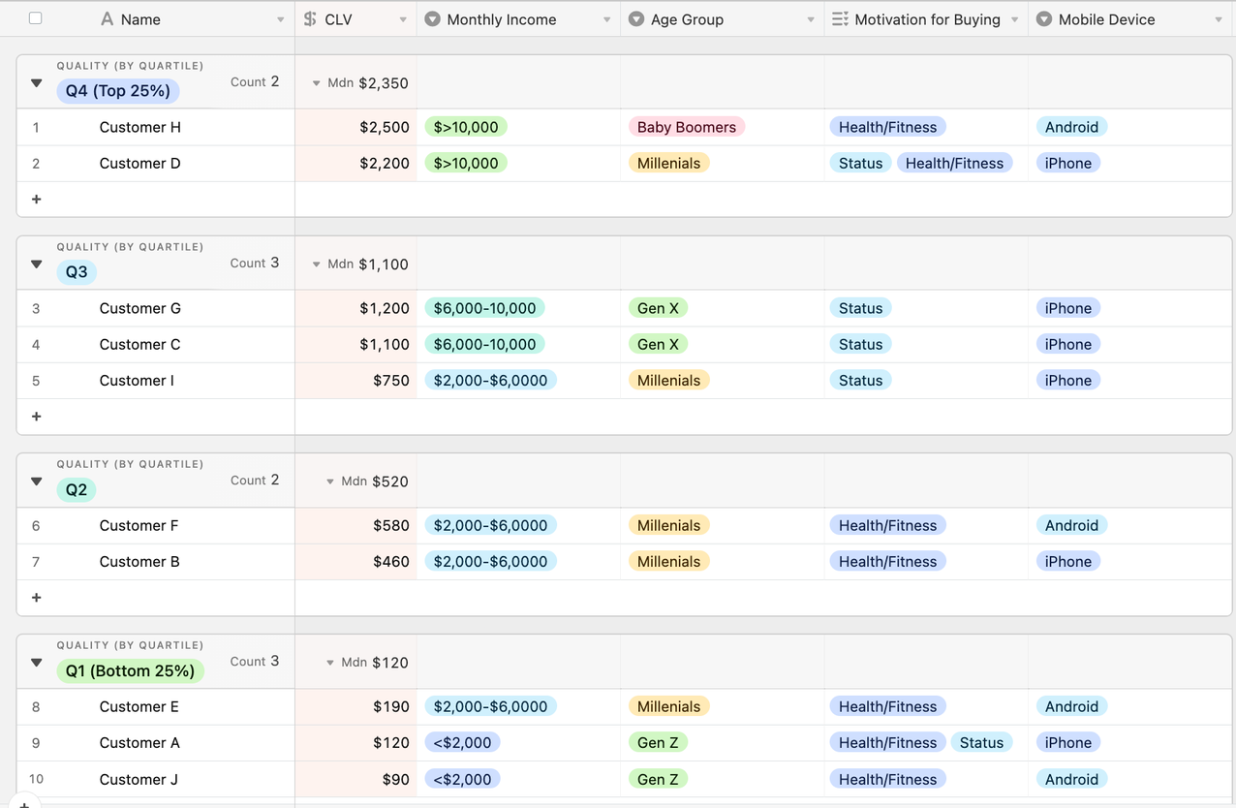Screen dimensions: 1236x808
Task: Collapse the Q1 (Bottom 25%) group
Action: [37, 663]
